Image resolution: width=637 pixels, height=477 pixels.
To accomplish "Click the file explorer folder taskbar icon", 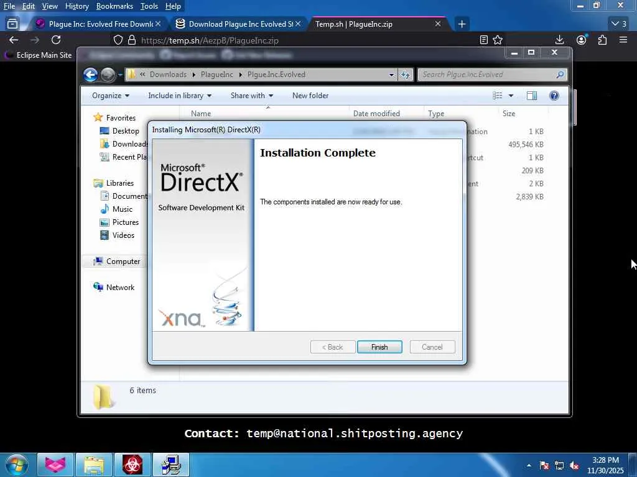I will (95, 465).
